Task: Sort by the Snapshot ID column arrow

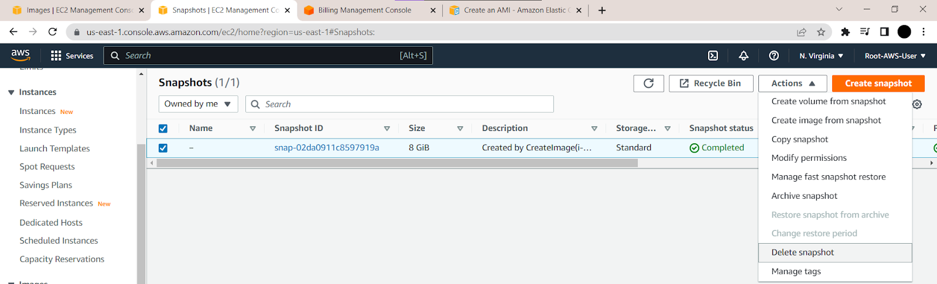Action: (x=387, y=129)
